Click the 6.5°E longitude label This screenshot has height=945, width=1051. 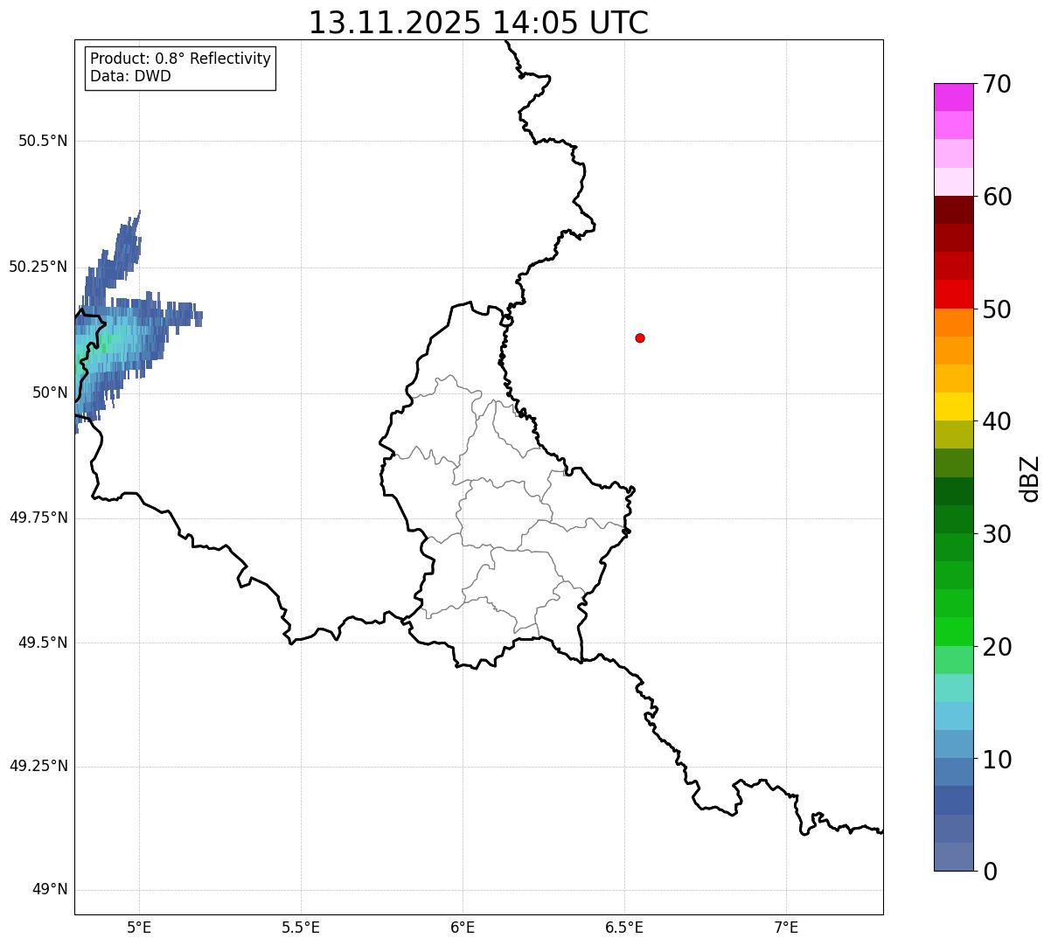pos(624,927)
